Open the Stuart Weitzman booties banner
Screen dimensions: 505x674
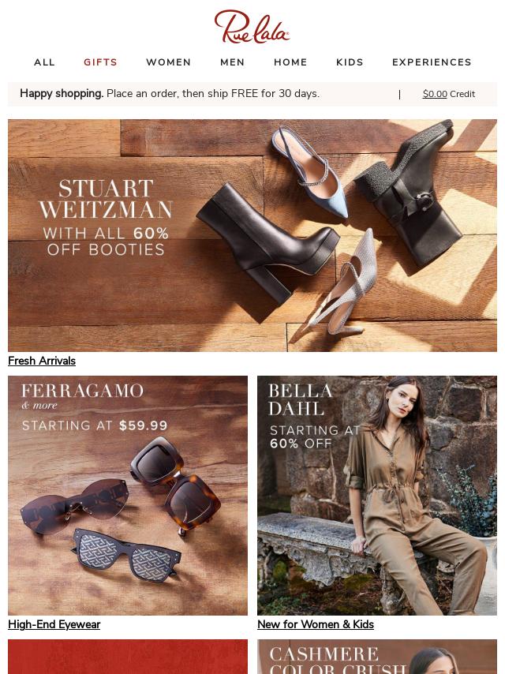tap(252, 235)
